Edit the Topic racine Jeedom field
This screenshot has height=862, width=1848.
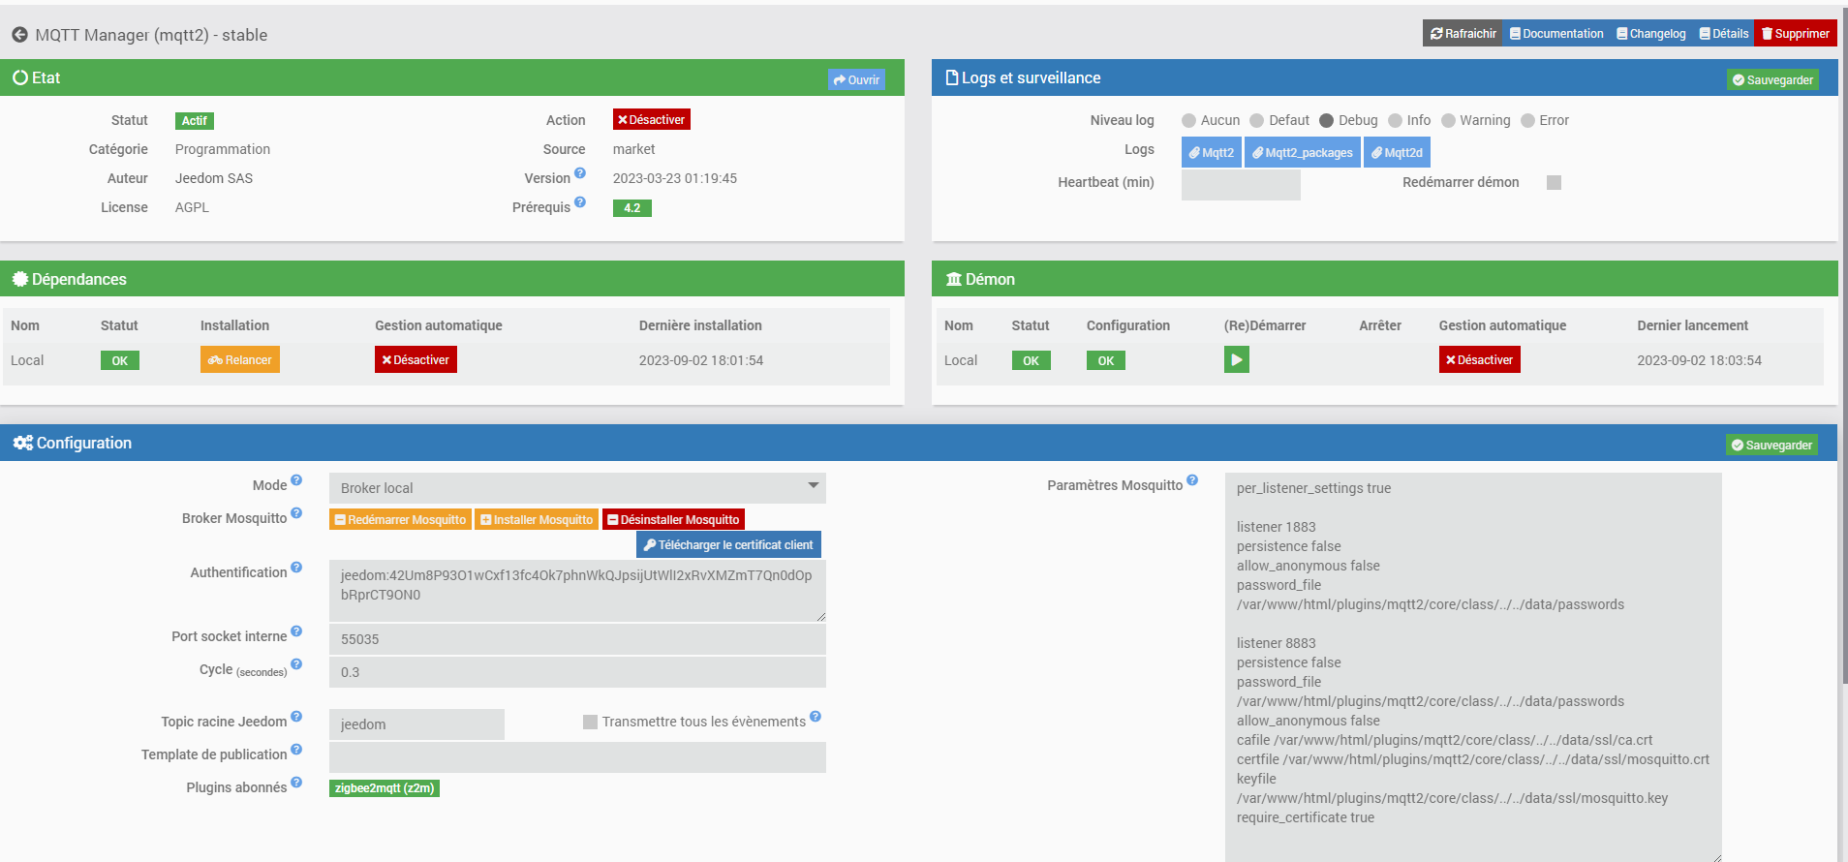[x=416, y=724]
